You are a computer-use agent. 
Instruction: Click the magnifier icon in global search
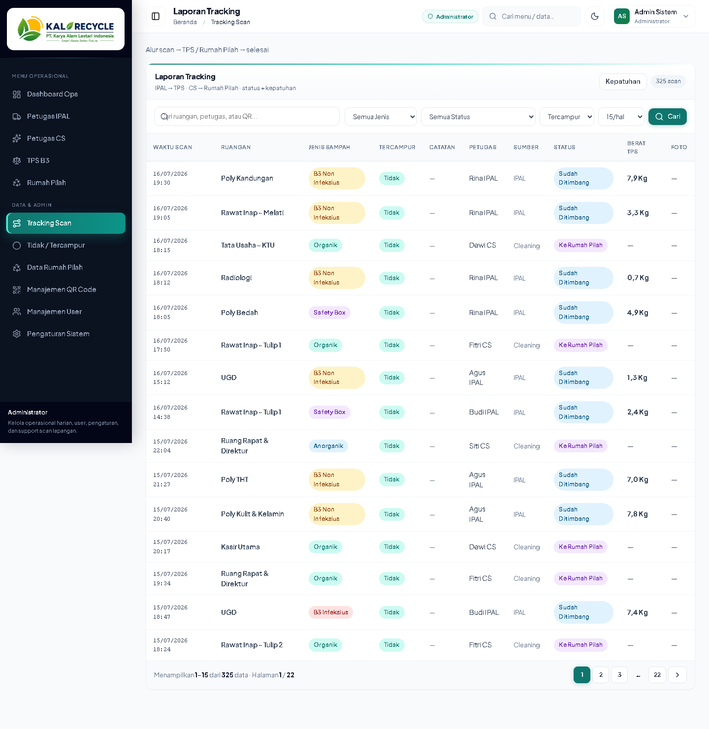[x=493, y=16]
